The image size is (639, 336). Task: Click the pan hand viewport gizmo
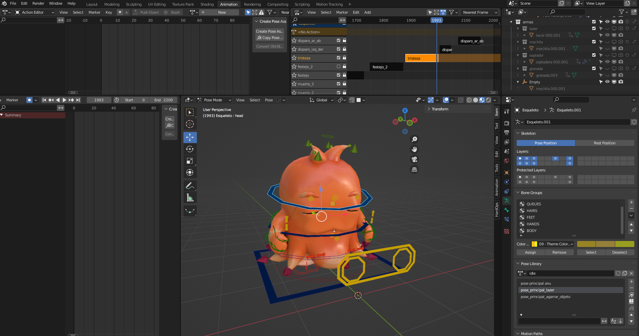point(414,149)
